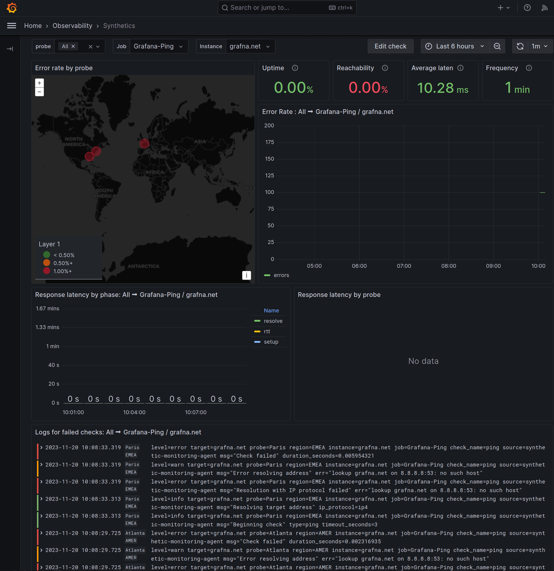Click the zoom out time range icon

497,46
